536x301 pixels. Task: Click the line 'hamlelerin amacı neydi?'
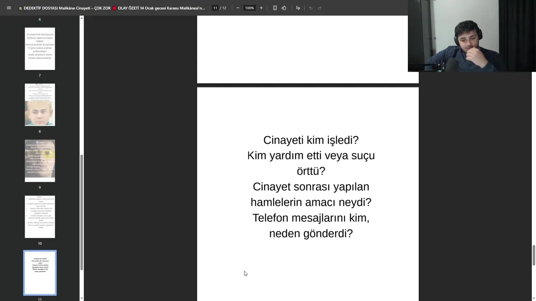(x=311, y=202)
